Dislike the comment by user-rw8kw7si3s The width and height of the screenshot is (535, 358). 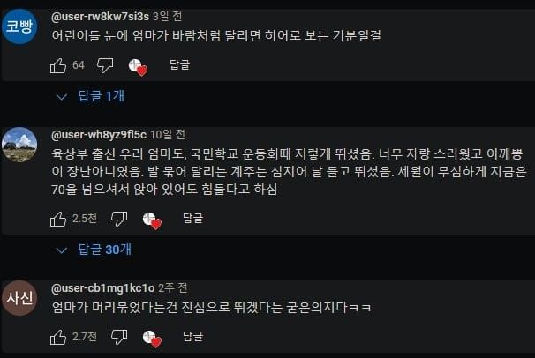tap(105, 65)
